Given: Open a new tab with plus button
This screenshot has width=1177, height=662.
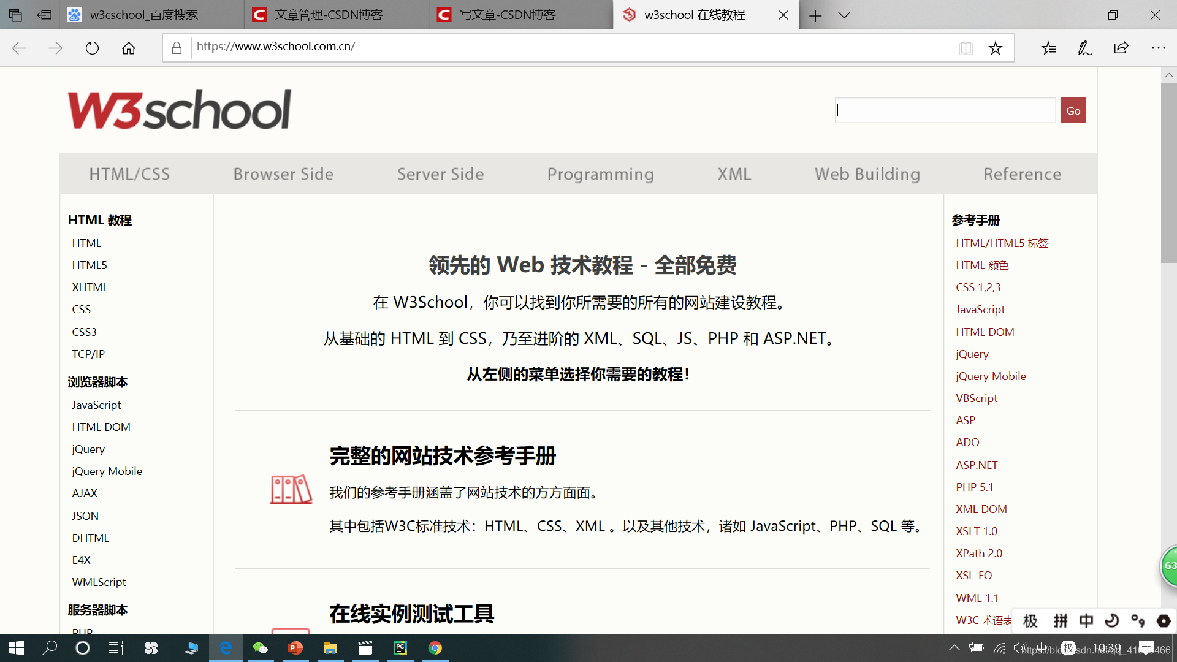Looking at the screenshot, I should tap(815, 15).
